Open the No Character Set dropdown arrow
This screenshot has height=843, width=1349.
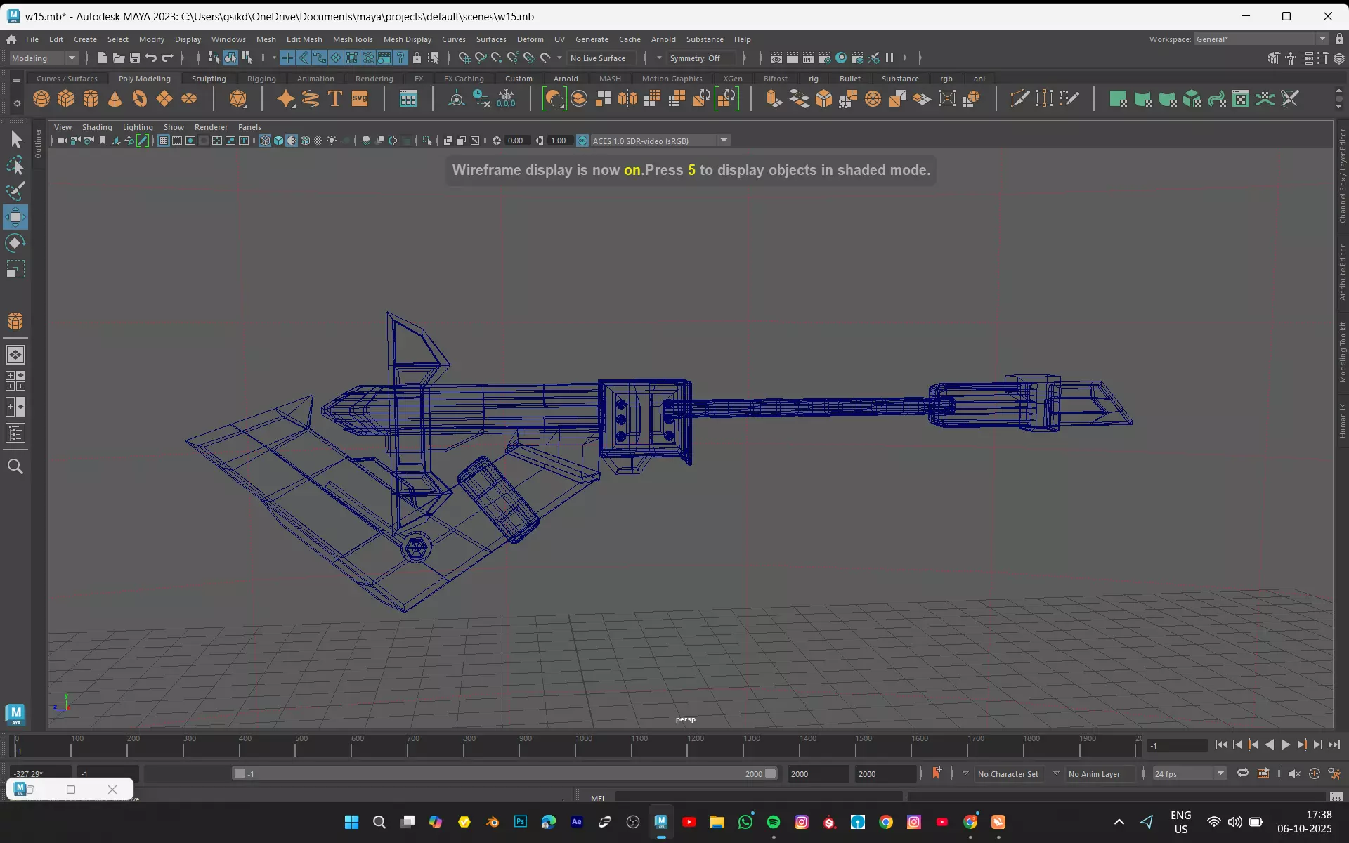pyautogui.click(x=965, y=773)
